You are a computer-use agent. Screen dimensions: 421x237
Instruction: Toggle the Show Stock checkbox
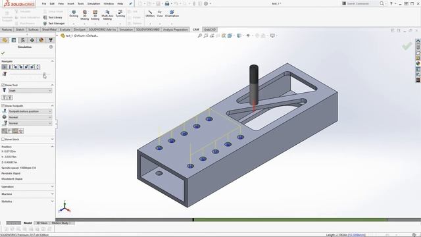[x=3, y=139]
